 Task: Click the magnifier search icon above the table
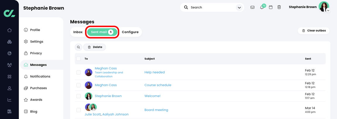(78, 47)
